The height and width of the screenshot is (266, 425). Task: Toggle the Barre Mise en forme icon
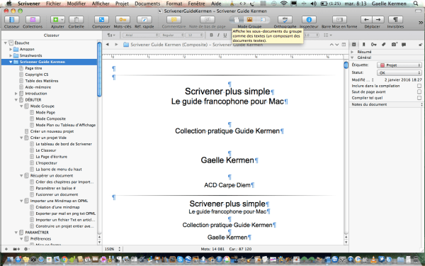click(339, 20)
